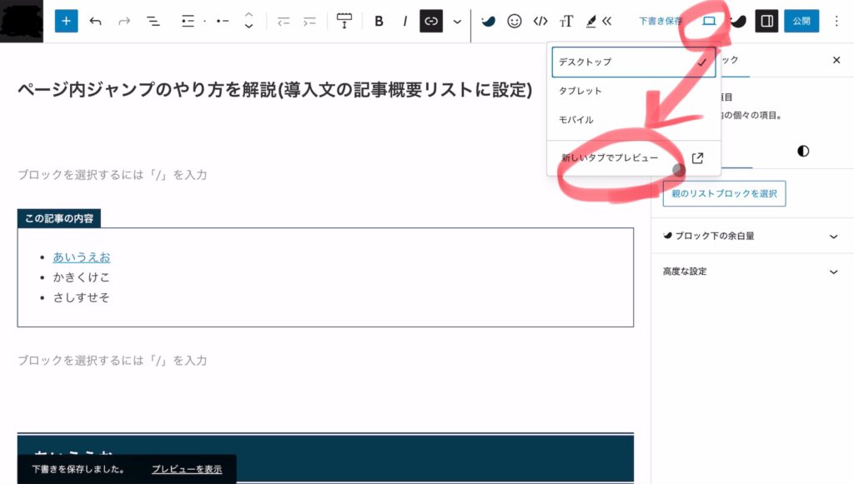The image size is (854, 484).
Task: Open the あいうえお list link
Action: point(82,257)
